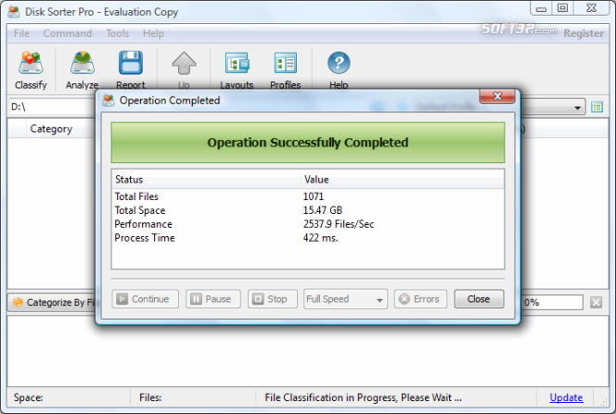
Task: Open the Layouts toolbar icon
Action: point(237,63)
